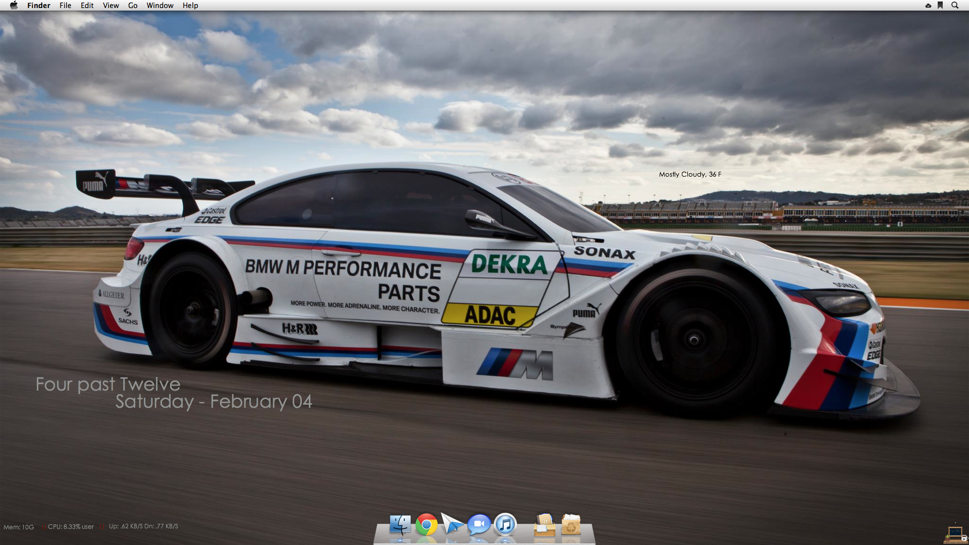This screenshot has width=969, height=545.
Task: Click the 'CPU: 8.33% user' status text
Action: point(71,526)
